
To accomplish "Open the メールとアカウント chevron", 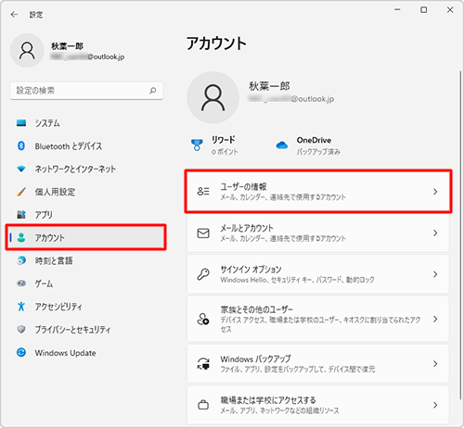I will [x=435, y=233].
